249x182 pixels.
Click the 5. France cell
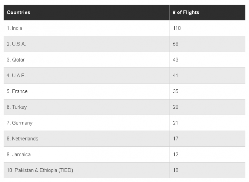pyautogui.click(x=87, y=91)
